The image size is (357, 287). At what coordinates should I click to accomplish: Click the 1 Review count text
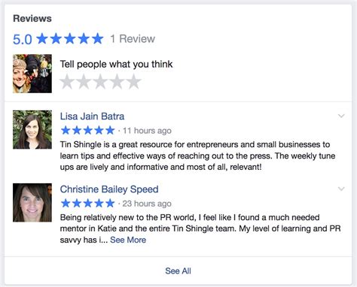click(x=133, y=39)
